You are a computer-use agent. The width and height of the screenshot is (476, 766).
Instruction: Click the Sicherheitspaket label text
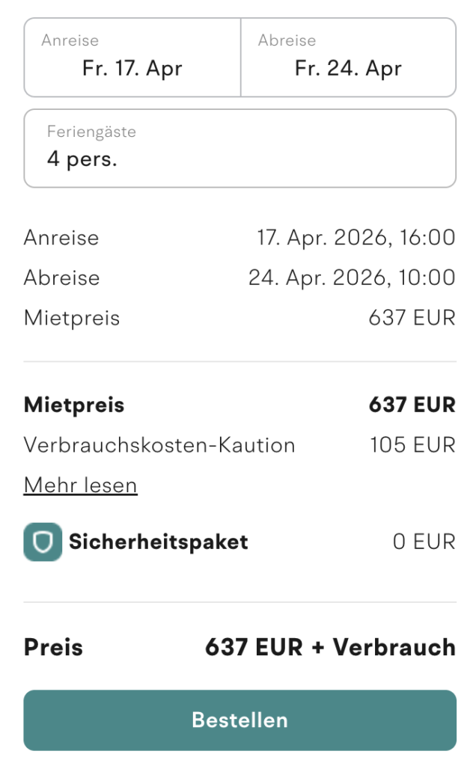(159, 542)
